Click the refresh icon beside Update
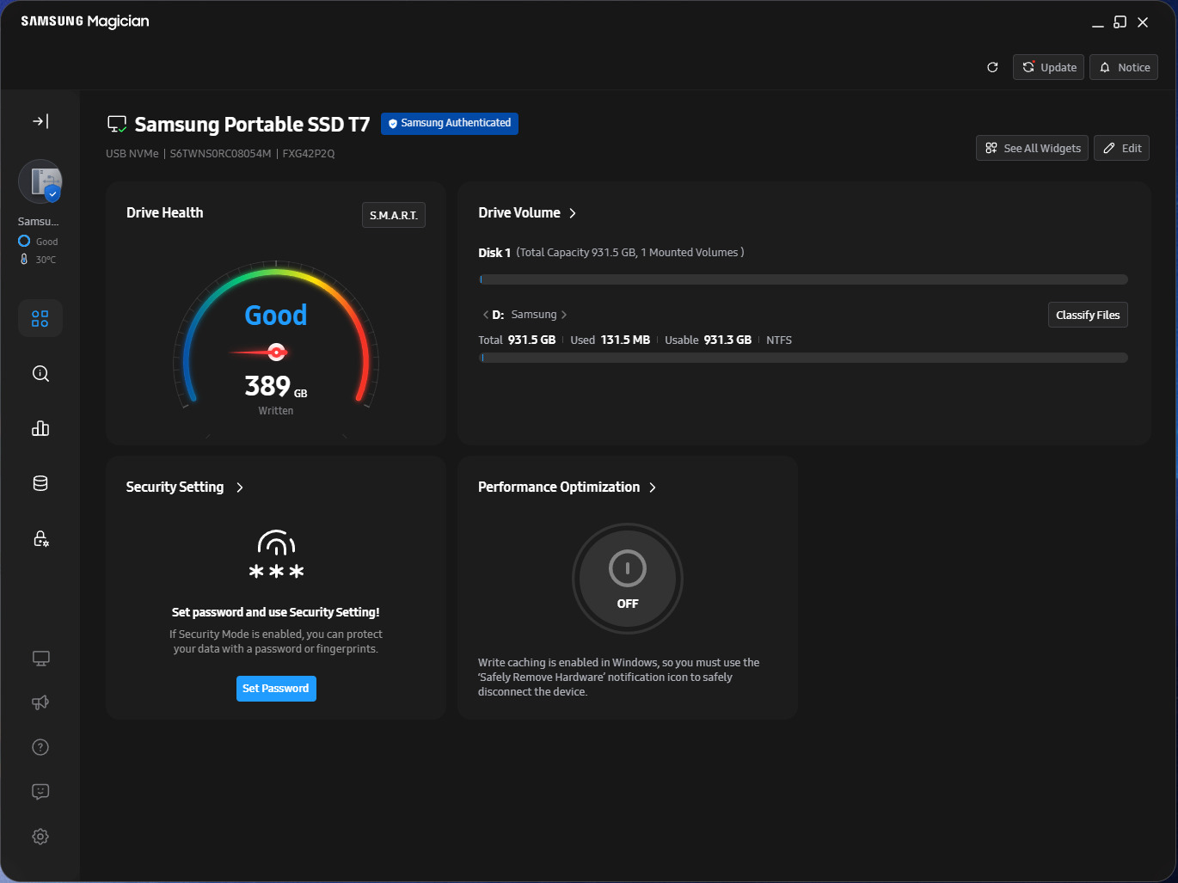The image size is (1178, 883). (x=992, y=67)
